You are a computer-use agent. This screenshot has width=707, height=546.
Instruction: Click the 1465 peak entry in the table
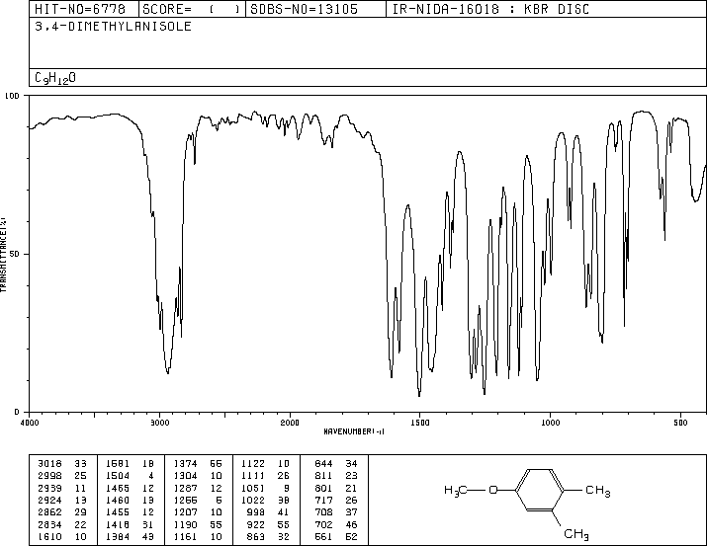(x=130, y=489)
